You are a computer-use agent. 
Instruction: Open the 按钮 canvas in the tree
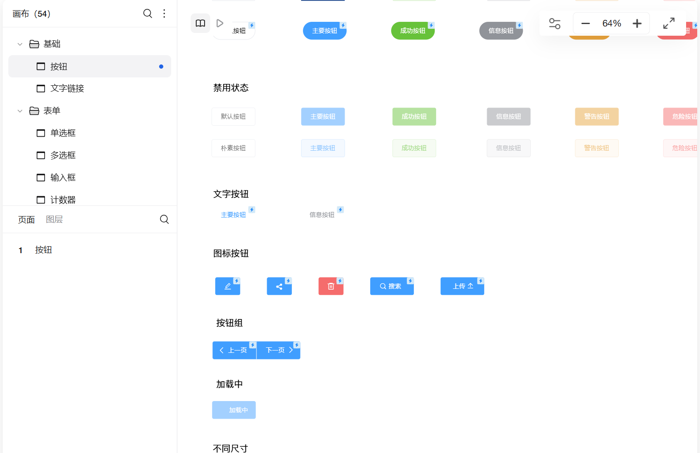click(90, 66)
